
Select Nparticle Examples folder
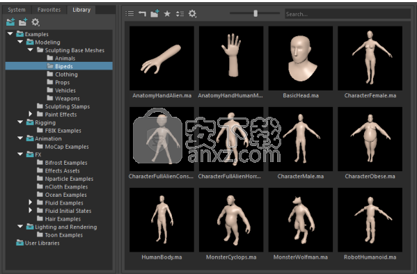(x=65, y=179)
